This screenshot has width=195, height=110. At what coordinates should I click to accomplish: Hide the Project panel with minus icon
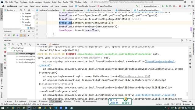pos(33,10)
